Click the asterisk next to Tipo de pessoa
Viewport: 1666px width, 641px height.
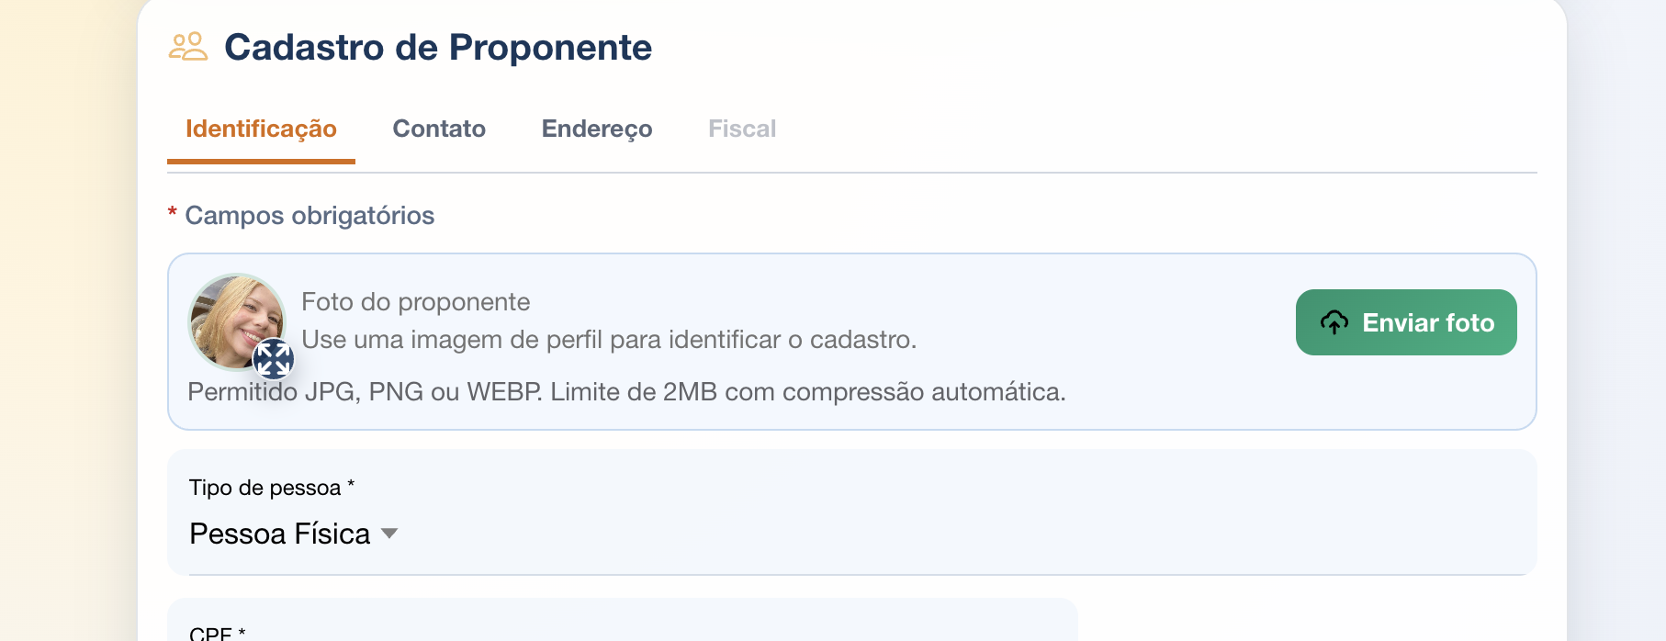click(x=351, y=484)
